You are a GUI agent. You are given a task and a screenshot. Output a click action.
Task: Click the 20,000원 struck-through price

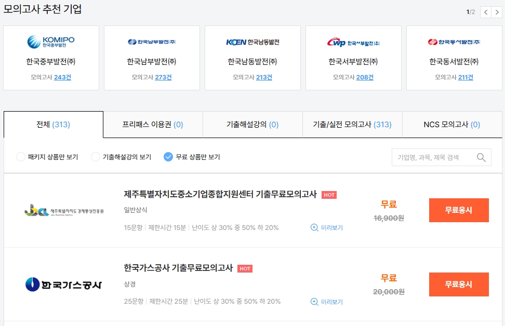click(x=389, y=292)
